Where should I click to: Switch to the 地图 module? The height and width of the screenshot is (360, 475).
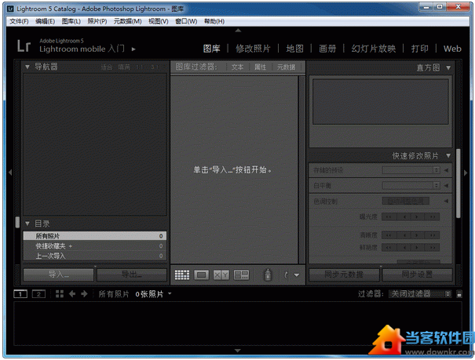tap(294, 49)
